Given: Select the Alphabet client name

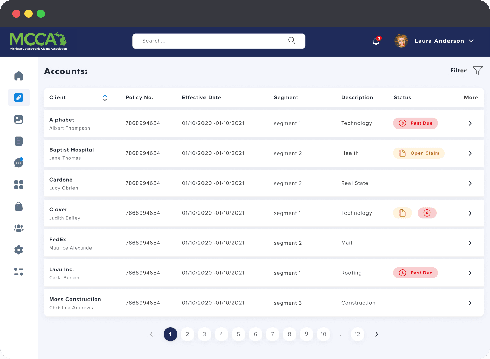Looking at the screenshot, I should (x=62, y=120).
